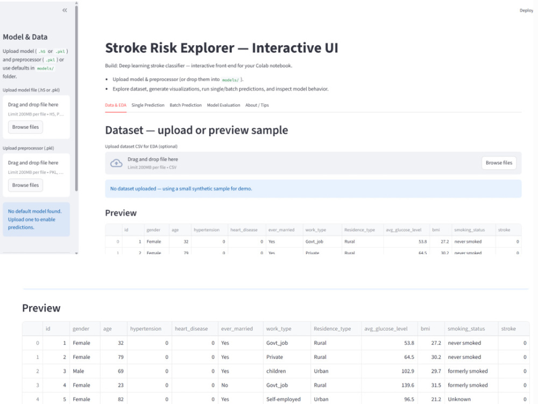Click the model file drag-and-drop area

click(x=37, y=117)
